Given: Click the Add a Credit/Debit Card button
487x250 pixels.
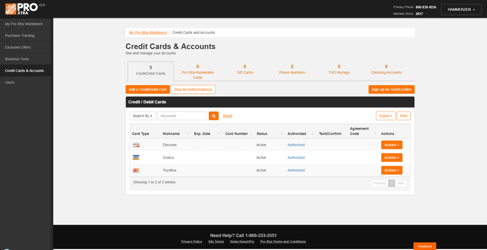Looking at the screenshot, I should tap(148, 89).
